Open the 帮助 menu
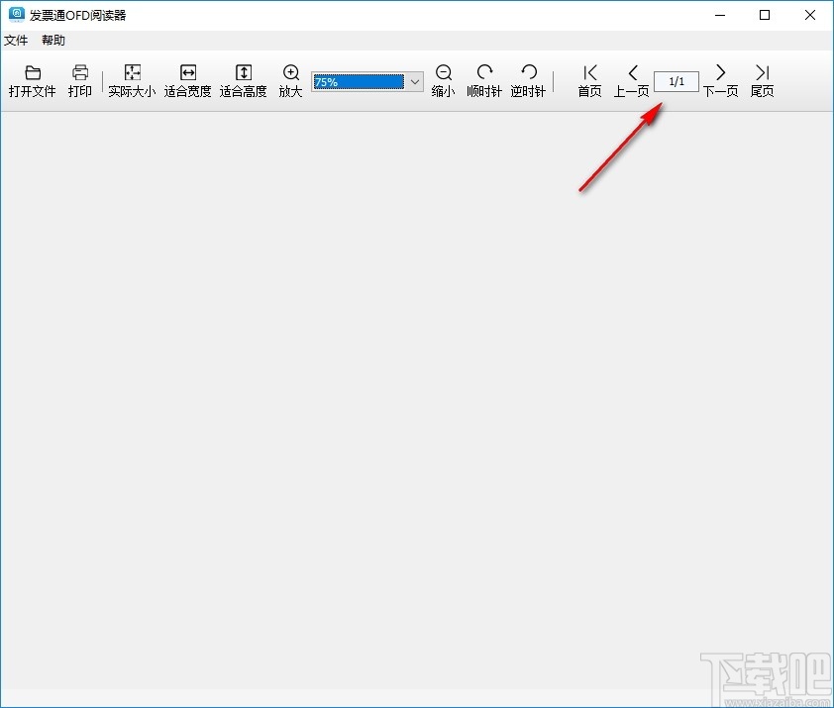This screenshot has height=708, width=834. click(53, 41)
